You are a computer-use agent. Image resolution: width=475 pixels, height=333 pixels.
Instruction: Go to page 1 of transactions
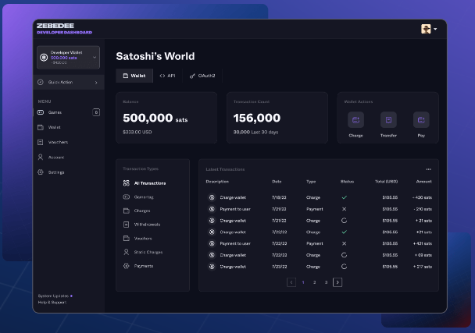tap(303, 282)
